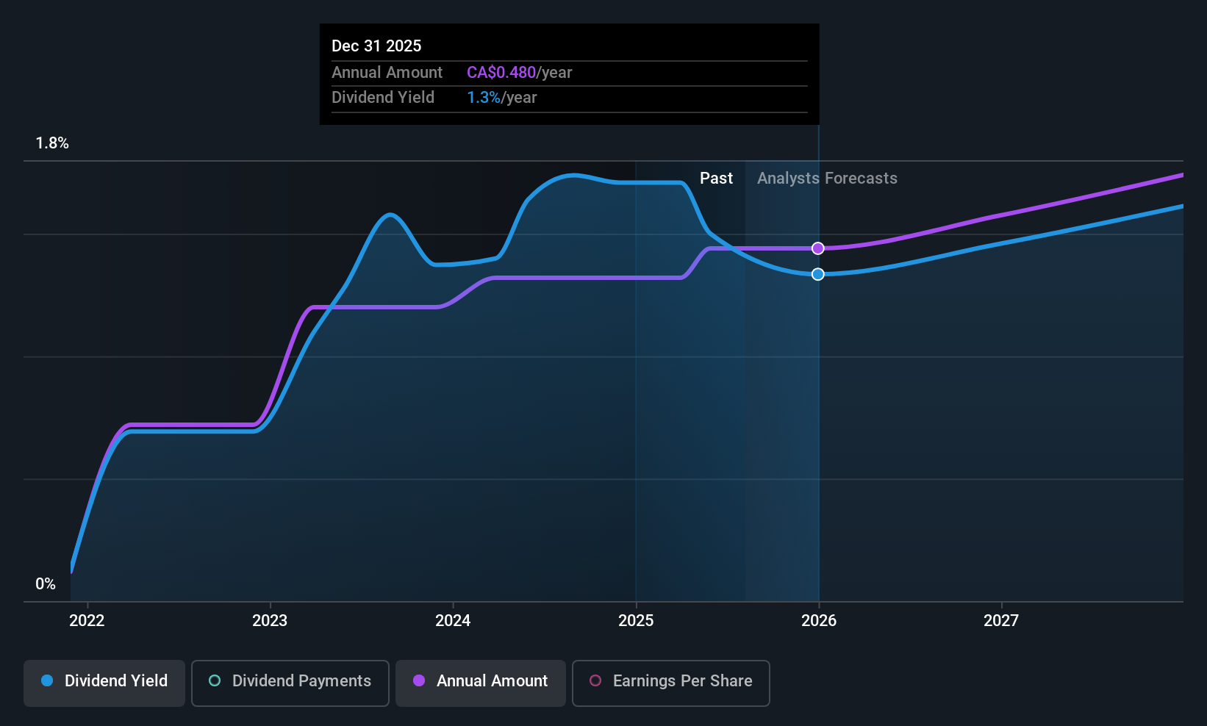Click the pink Earnings Per Share circle
Viewport: 1207px width, 726px height.
click(x=595, y=680)
